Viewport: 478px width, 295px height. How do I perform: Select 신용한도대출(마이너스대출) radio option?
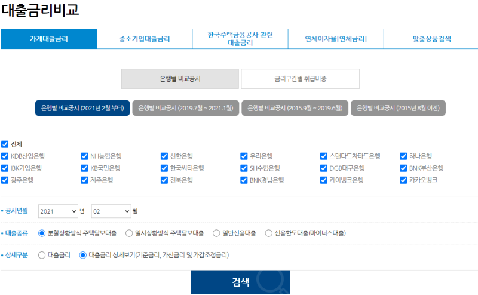coord(268,233)
